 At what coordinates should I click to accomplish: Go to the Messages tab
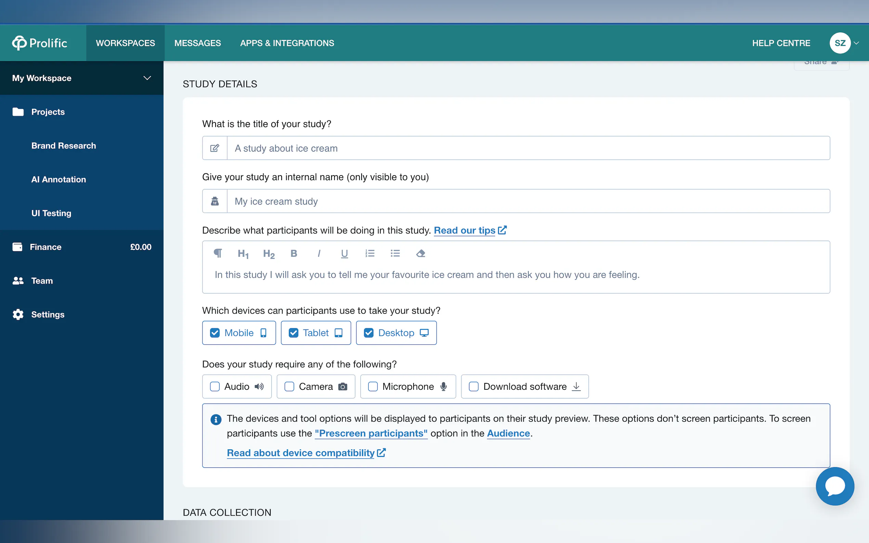(198, 43)
